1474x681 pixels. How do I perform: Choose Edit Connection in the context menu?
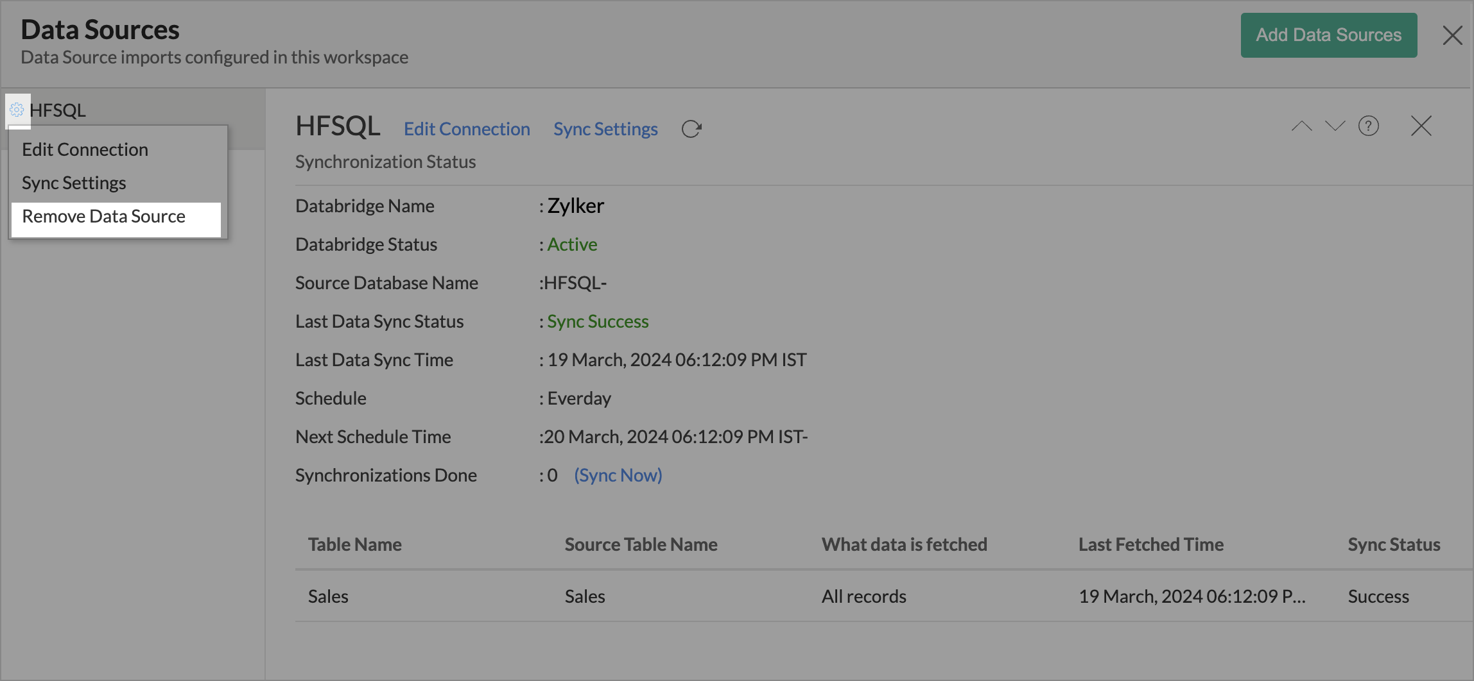85,149
